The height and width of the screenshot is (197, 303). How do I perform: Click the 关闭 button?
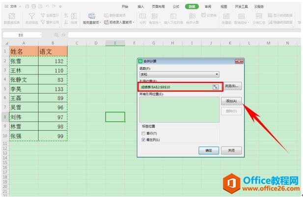(231, 150)
